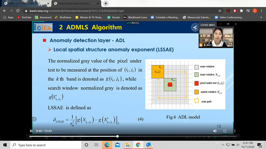Screen dimensions: 266x149
Task: Open the Windows Start menu
Action: pyautogui.click(x=5, y=145)
